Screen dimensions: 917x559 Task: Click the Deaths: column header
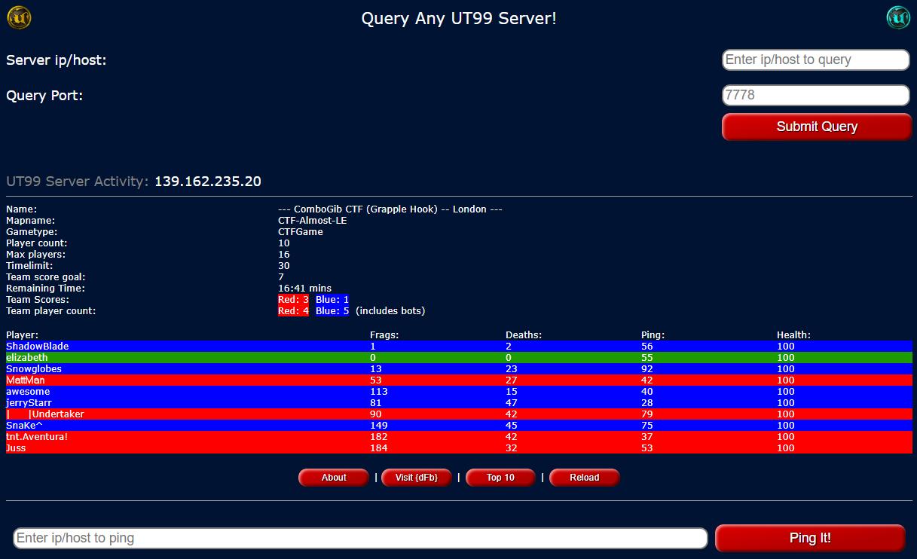tap(524, 335)
